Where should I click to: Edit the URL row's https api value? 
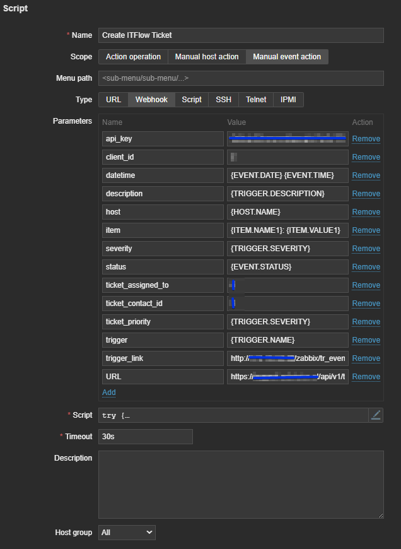[x=288, y=376]
